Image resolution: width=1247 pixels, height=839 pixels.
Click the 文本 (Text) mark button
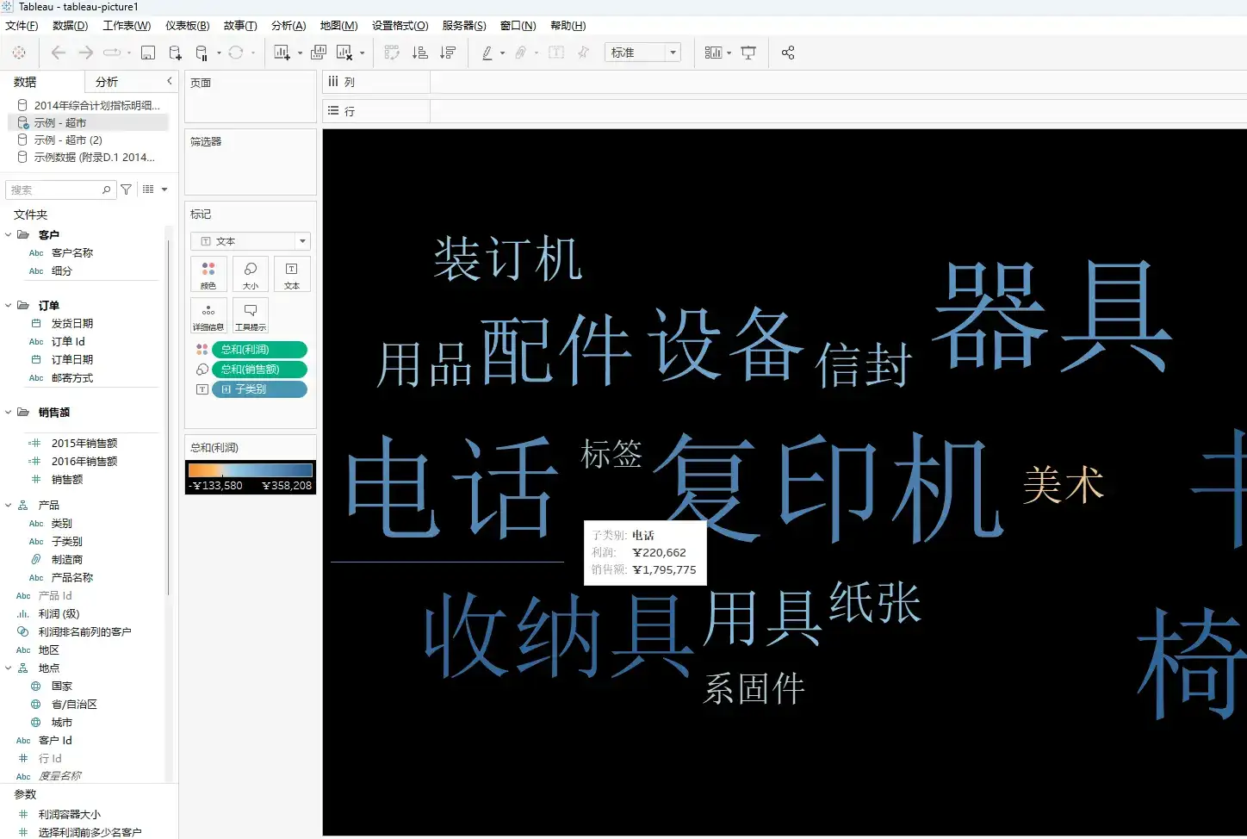coord(292,274)
